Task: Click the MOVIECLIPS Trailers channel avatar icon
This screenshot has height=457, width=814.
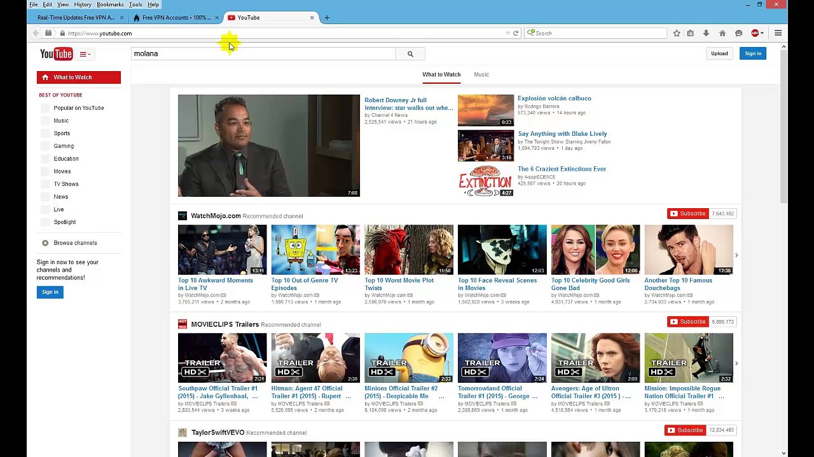Action: tap(183, 324)
